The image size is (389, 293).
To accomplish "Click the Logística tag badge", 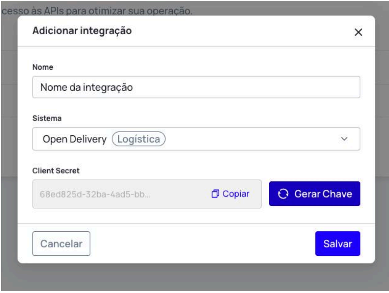I will click(138, 139).
